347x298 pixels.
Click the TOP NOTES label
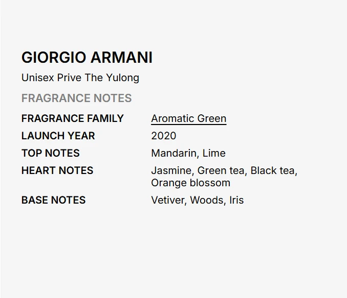point(51,153)
